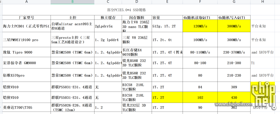
Task: Select column D header
Action: click(x=137, y=2)
